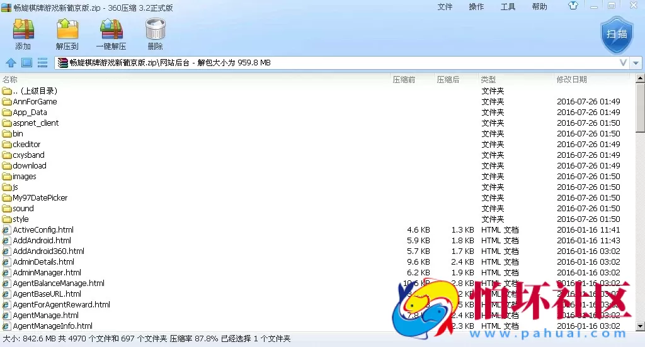Image resolution: width=645 pixels, height=347 pixels.
Task: Select file name AdminManager.html
Action: point(47,272)
